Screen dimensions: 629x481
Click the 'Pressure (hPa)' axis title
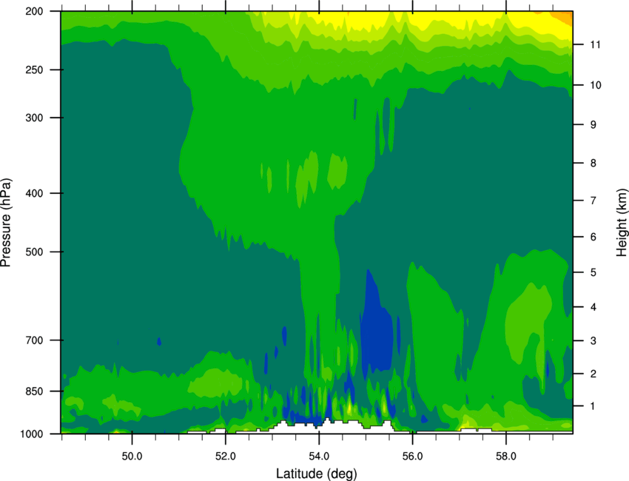click(x=6, y=222)
